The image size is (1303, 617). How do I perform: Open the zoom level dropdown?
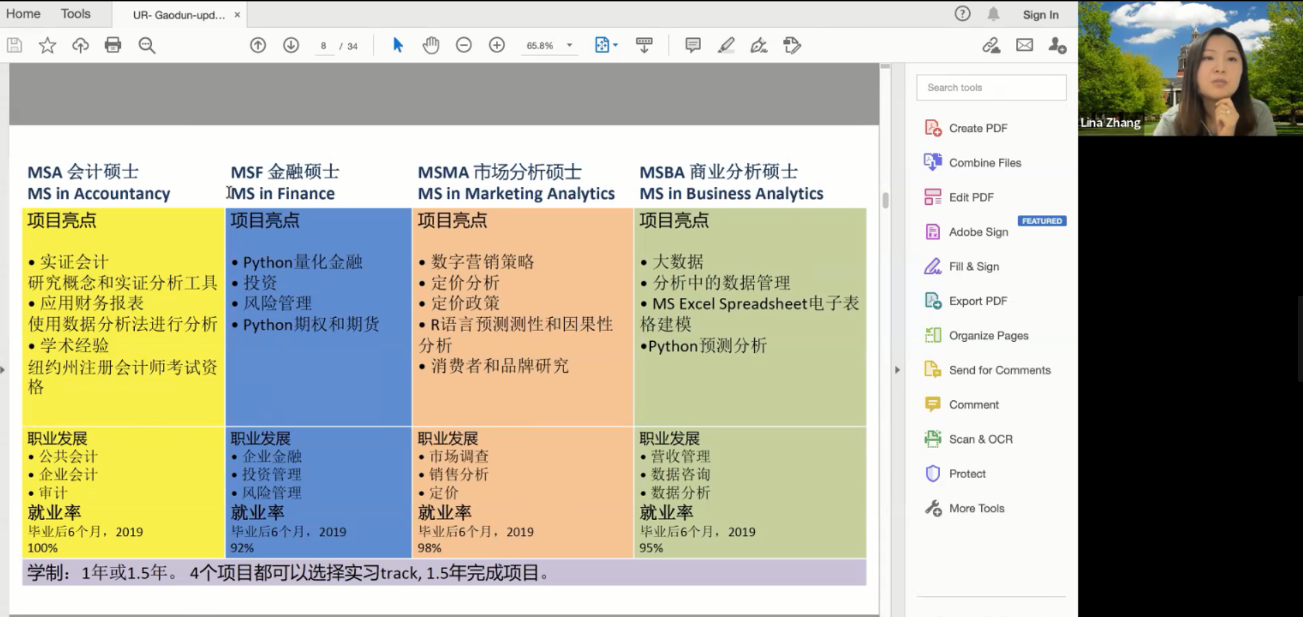pos(569,45)
